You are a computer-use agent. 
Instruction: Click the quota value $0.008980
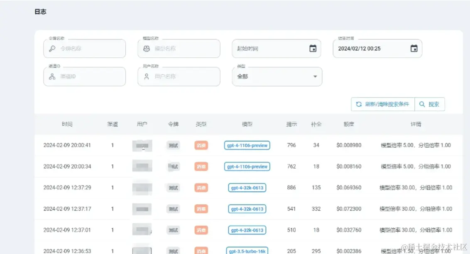(349, 145)
